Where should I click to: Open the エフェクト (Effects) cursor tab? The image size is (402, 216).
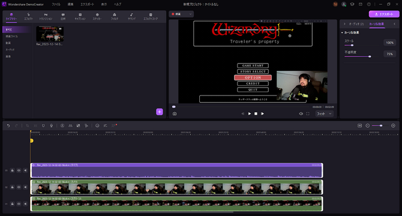[x=28, y=17]
